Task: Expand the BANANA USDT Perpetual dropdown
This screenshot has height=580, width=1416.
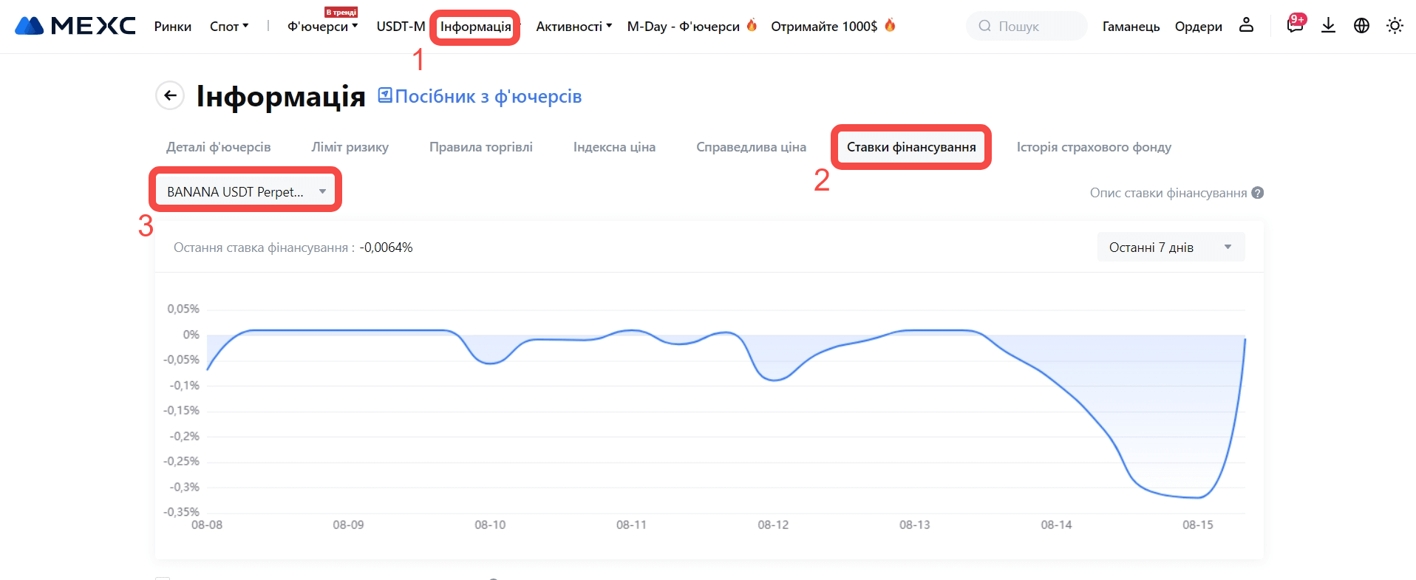Action: 245,191
